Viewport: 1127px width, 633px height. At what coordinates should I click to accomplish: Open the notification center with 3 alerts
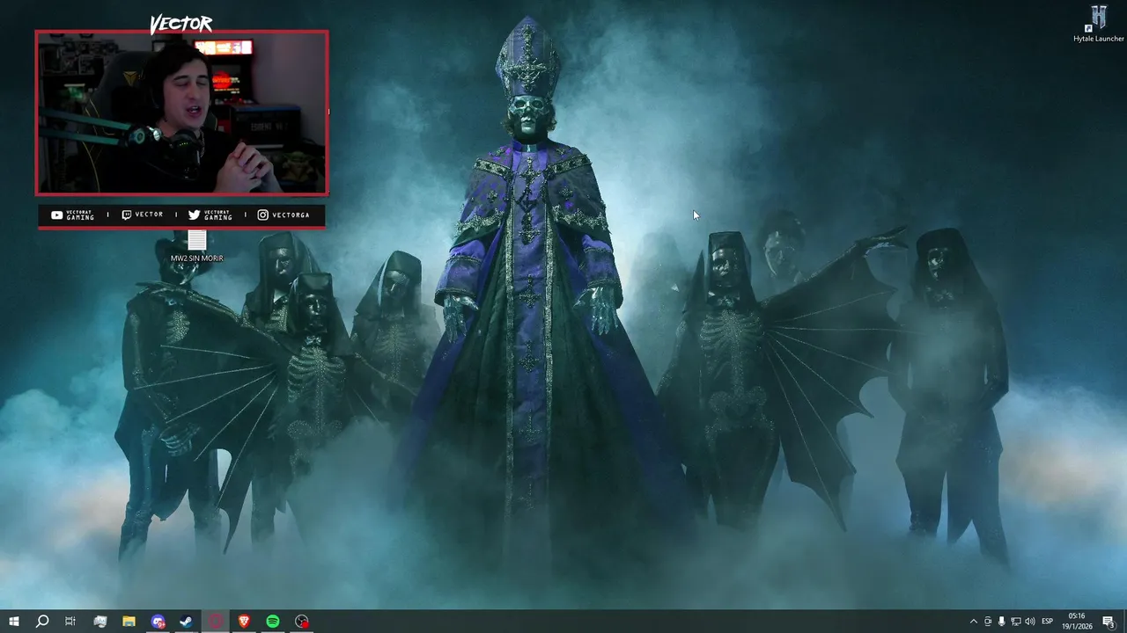1109,622
